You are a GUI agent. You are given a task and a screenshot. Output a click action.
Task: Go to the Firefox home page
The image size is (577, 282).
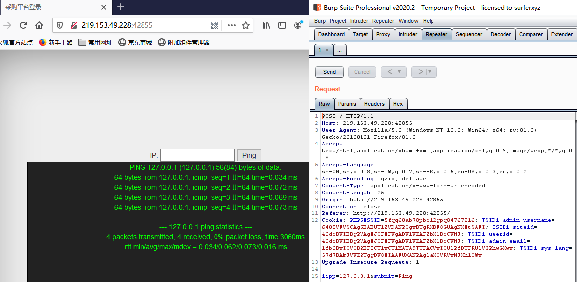[39, 25]
